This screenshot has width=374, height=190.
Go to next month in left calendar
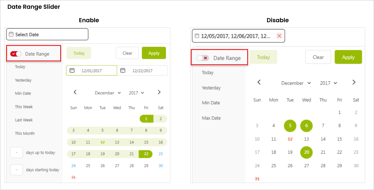[159, 92]
